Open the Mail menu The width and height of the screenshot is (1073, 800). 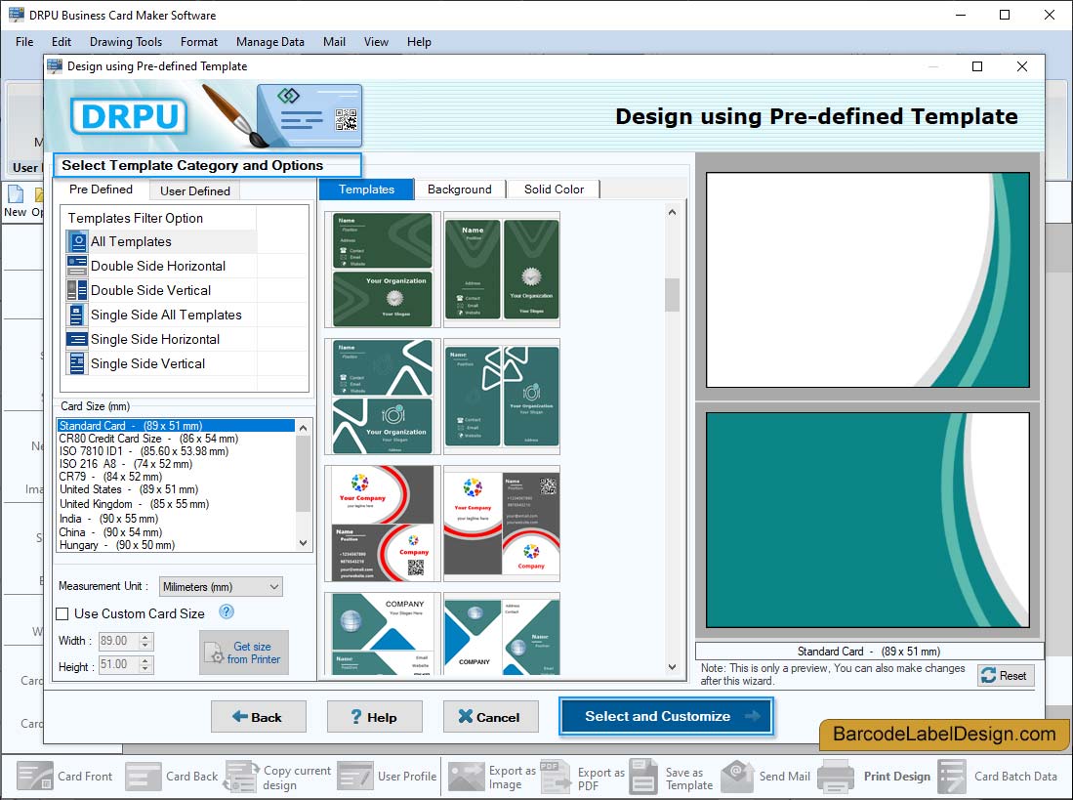point(334,42)
